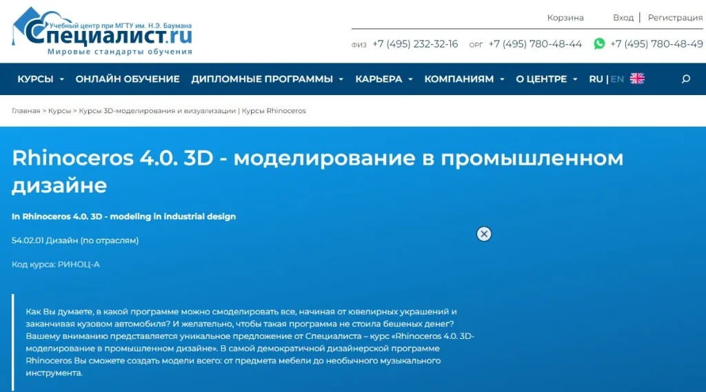
Task: Select the RU language option
Action: [x=596, y=79]
